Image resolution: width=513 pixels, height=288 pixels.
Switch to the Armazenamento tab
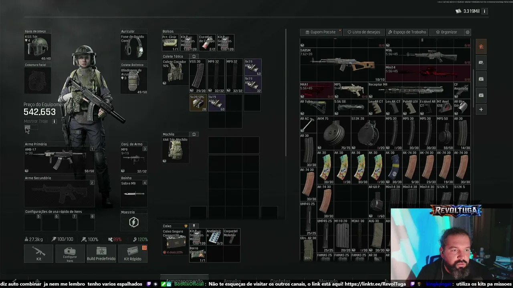click(x=185, y=282)
